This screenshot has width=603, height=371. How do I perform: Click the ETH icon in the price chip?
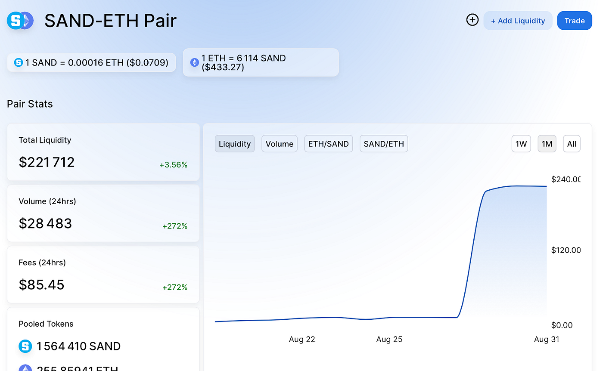tap(195, 62)
